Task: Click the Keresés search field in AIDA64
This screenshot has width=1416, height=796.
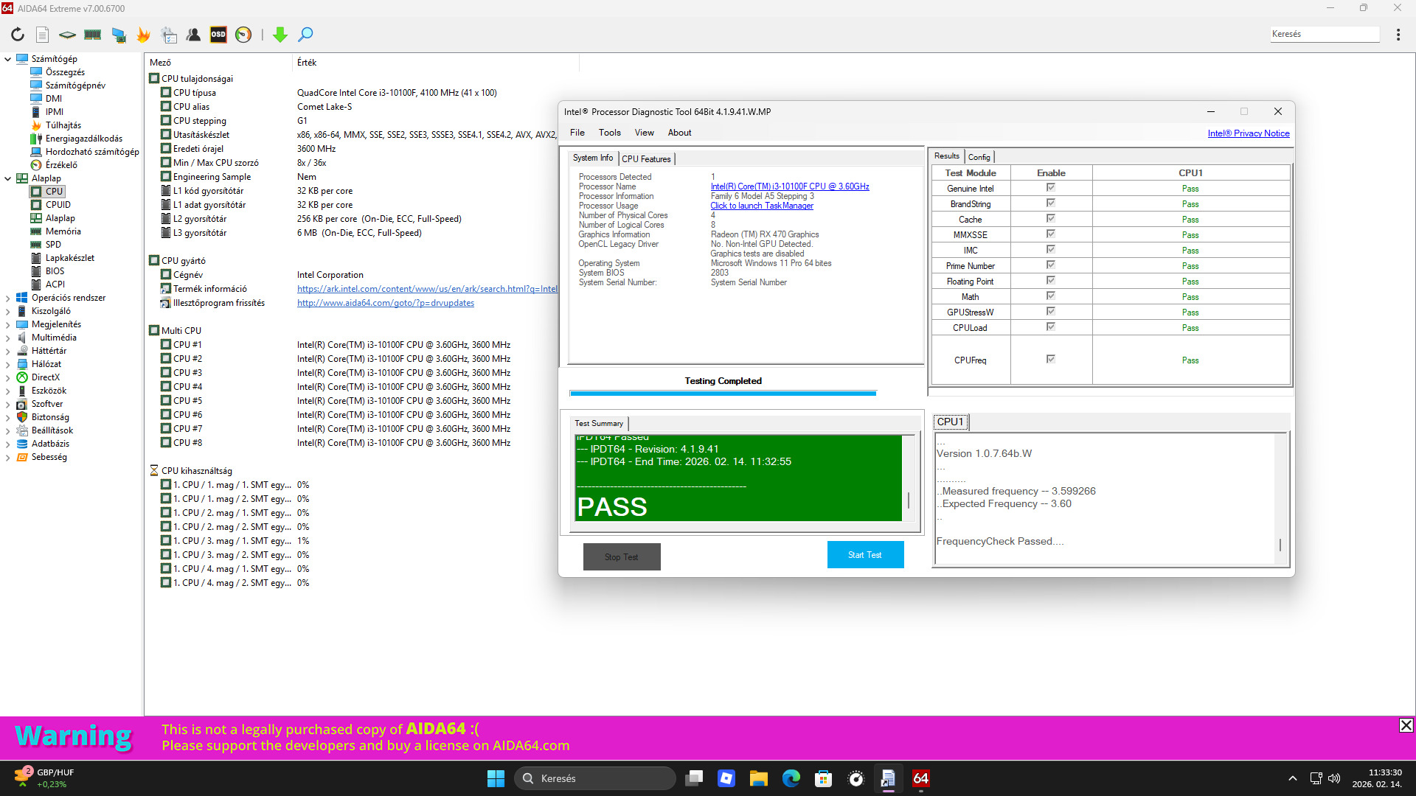Action: click(x=1324, y=34)
